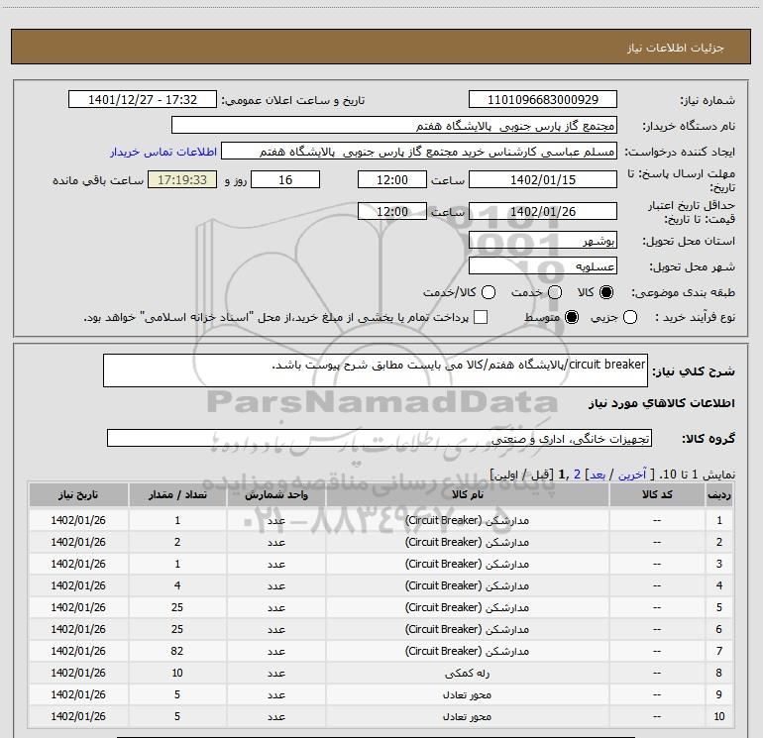The image size is (763, 738).
Task: Click the ایجاد کننده درخواست field
Action: coord(419,152)
